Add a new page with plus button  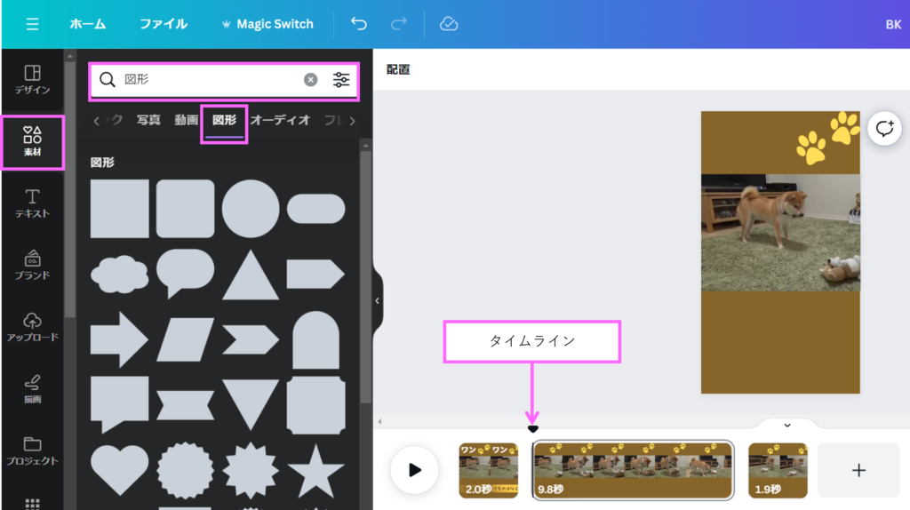point(858,470)
